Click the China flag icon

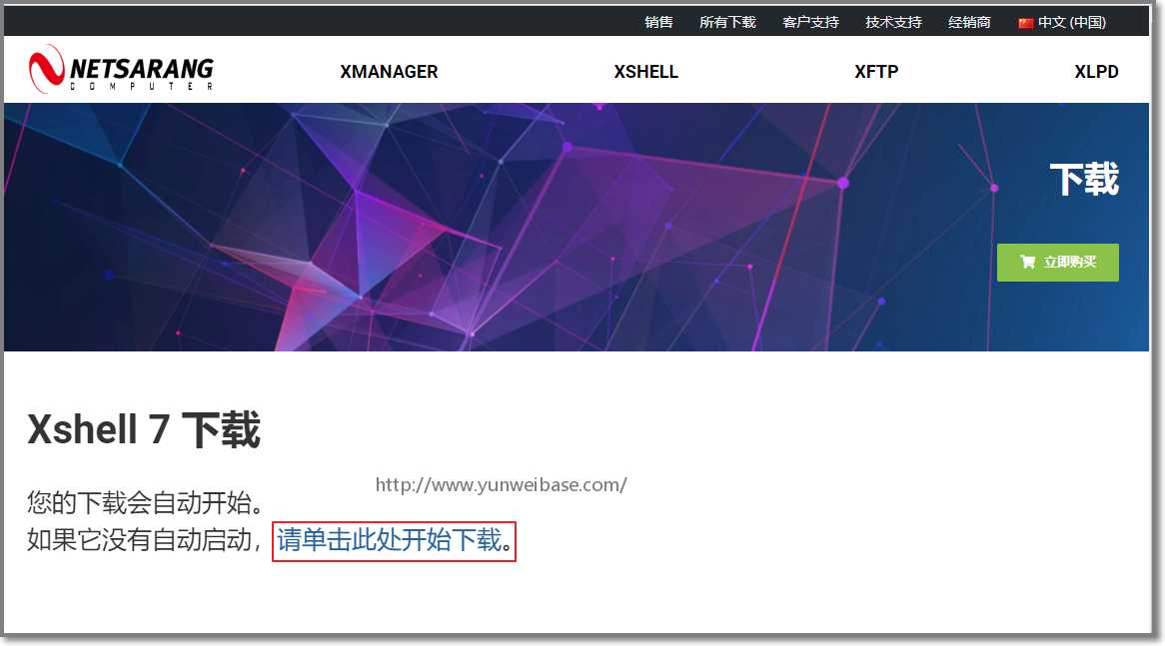[x=1026, y=23]
